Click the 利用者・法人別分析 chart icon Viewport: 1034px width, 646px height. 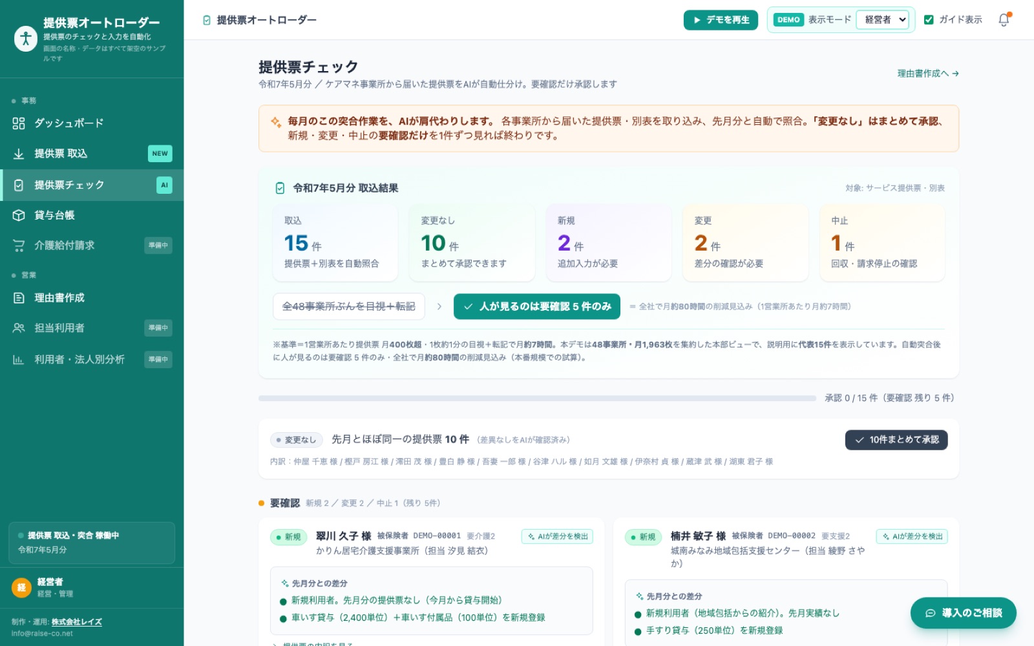[19, 359]
